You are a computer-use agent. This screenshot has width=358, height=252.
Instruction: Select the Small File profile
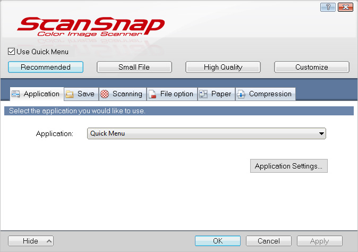[134, 67]
